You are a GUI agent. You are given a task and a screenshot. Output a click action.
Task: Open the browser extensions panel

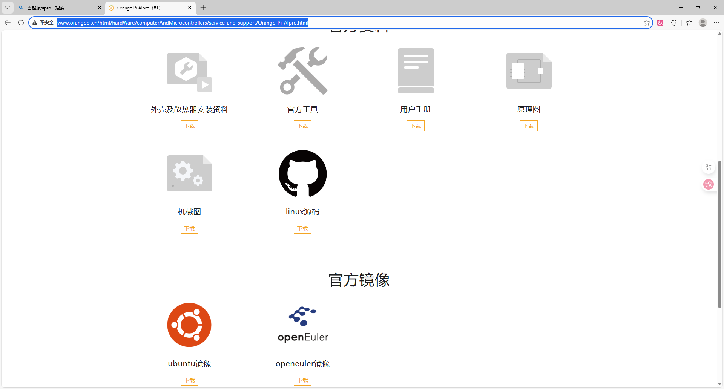click(675, 23)
